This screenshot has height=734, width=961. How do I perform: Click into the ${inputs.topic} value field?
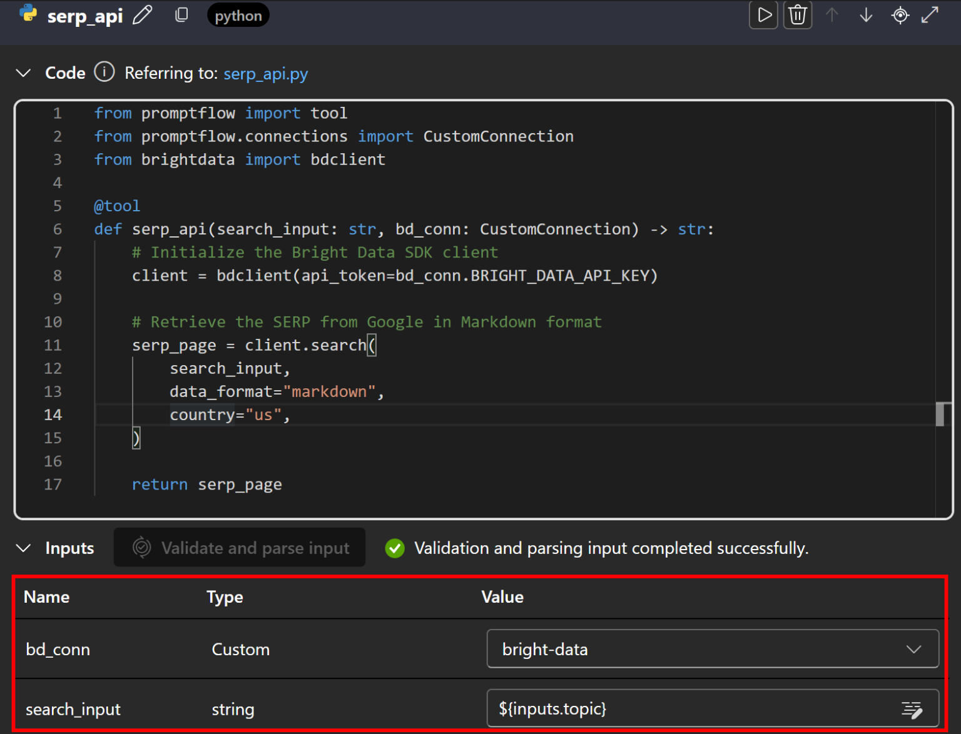click(688, 709)
